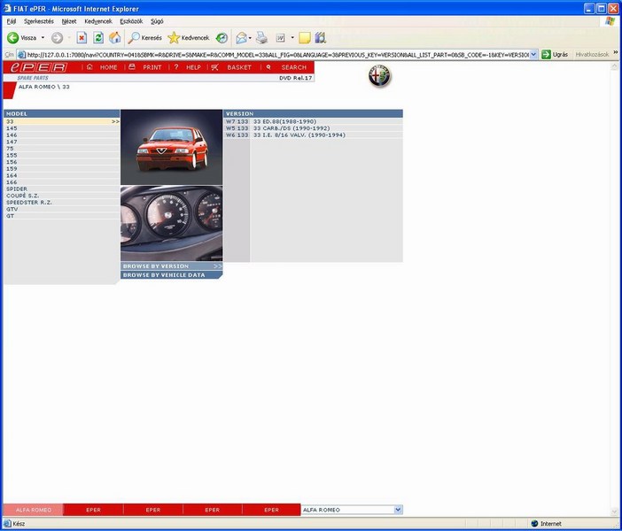Select the SPEEDSTER R.Z. model
The image size is (622, 531).
pos(61,203)
